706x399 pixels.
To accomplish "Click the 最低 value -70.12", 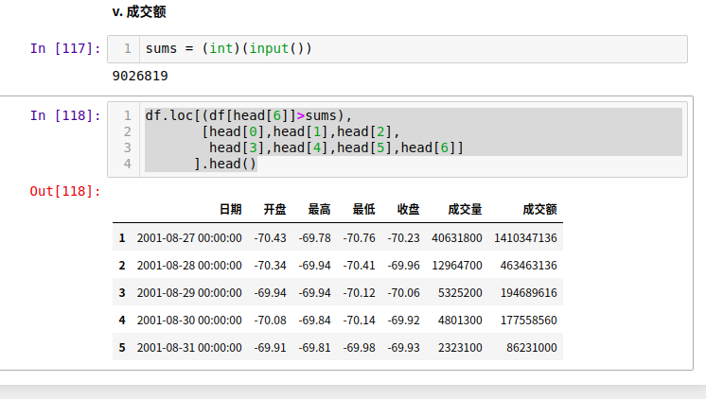I will click(x=360, y=293).
